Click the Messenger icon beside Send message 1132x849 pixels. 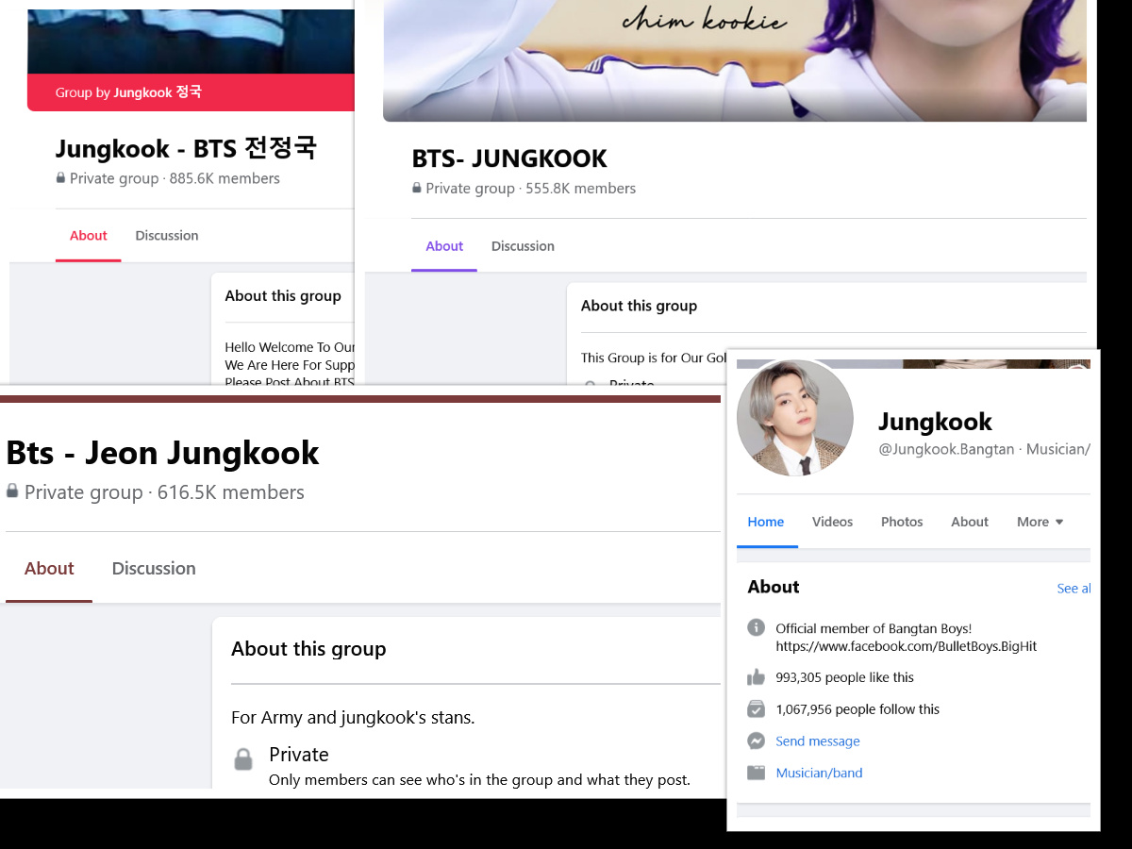[756, 741]
